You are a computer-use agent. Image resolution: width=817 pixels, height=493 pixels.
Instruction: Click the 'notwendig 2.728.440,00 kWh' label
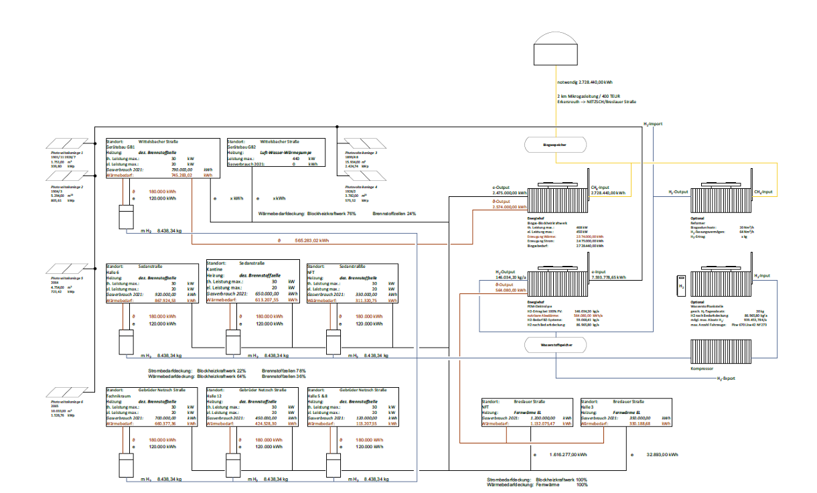pos(585,82)
